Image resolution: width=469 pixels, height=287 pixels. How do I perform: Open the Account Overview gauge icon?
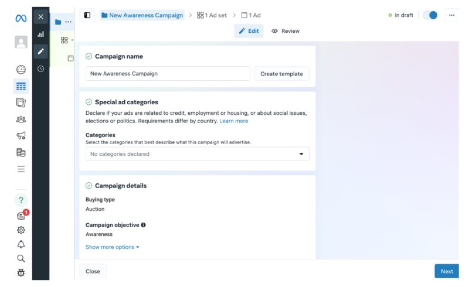click(21, 69)
